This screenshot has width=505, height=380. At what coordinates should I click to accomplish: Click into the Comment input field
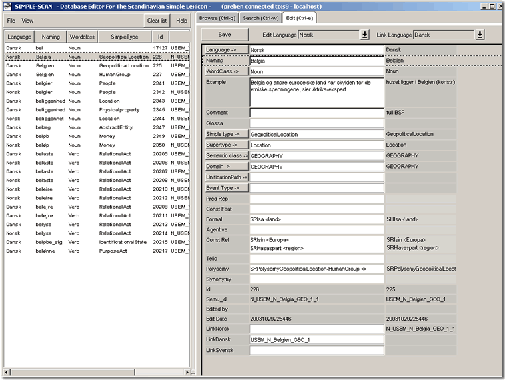[316, 113]
